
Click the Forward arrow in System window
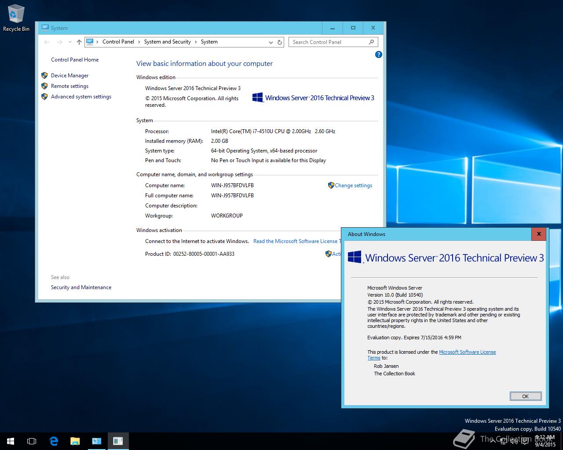tap(59, 42)
